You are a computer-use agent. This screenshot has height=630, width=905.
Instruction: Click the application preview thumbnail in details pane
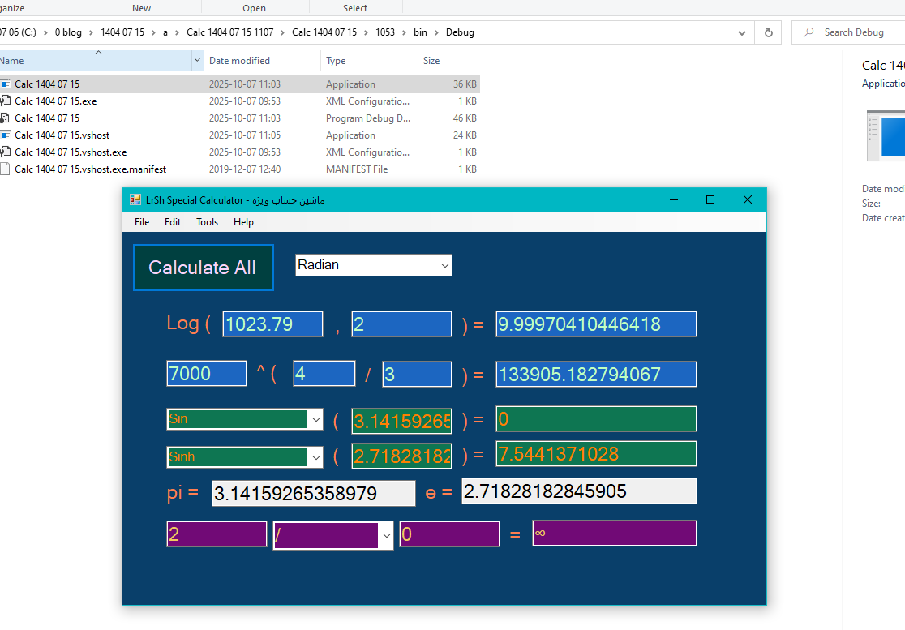coord(886,135)
